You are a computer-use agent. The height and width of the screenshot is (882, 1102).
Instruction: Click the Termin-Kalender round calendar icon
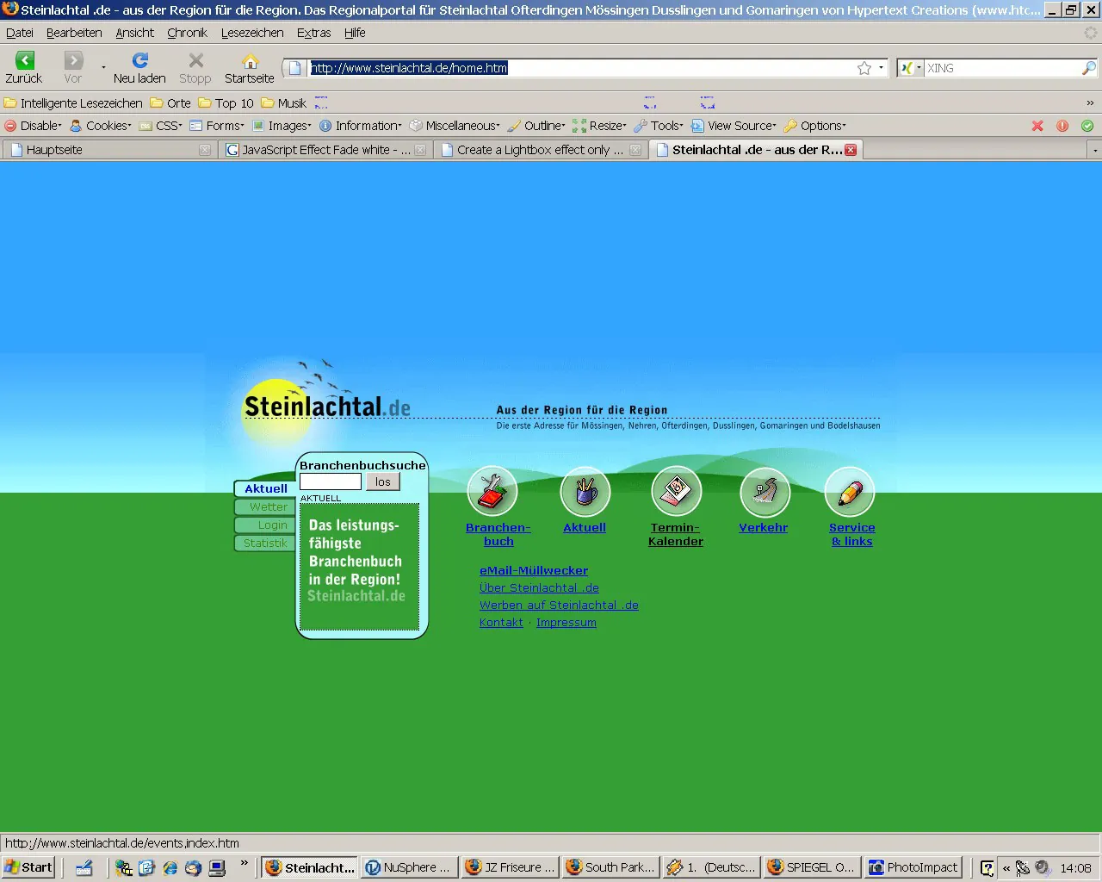coord(677,492)
